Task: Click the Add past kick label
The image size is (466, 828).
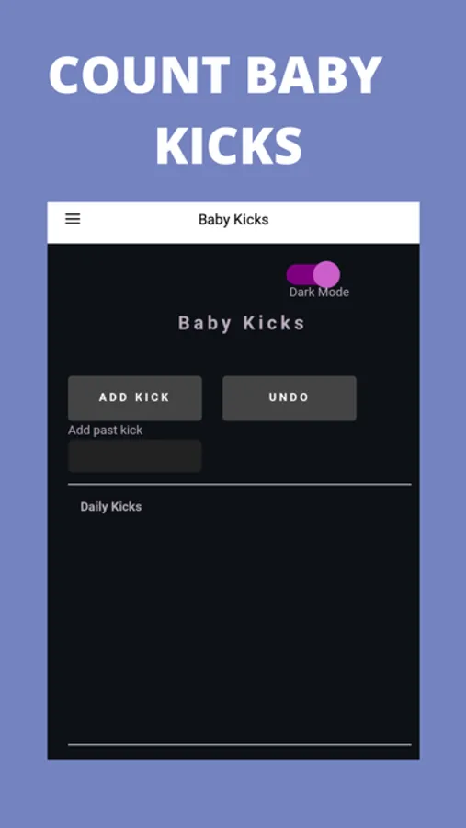Action: (105, 431)
